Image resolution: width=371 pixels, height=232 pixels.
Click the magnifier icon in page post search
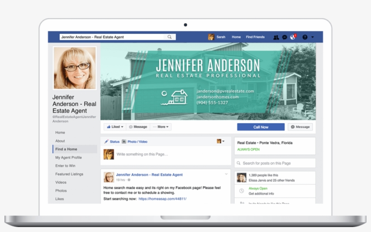pos(238,163)
